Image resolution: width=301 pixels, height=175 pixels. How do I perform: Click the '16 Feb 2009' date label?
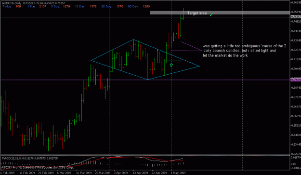pyautogui.click(x=27, y=173)
